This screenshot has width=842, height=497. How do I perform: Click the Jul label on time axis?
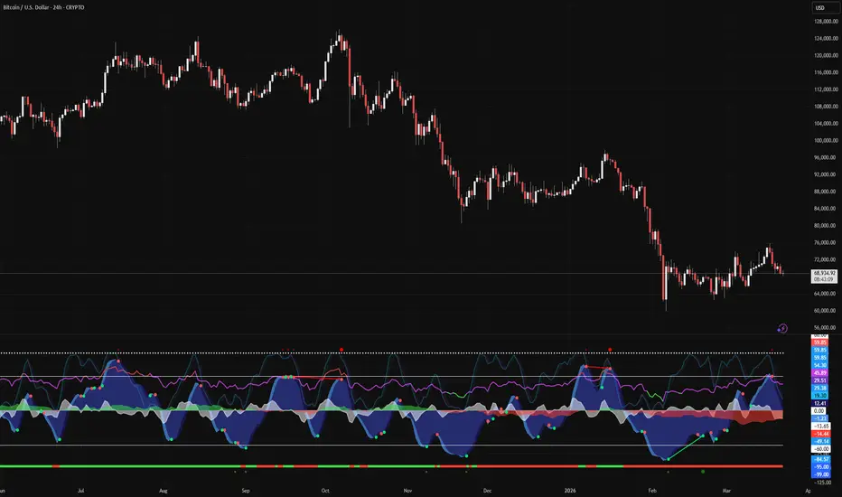pyautogui.click(x=80, y=491)
